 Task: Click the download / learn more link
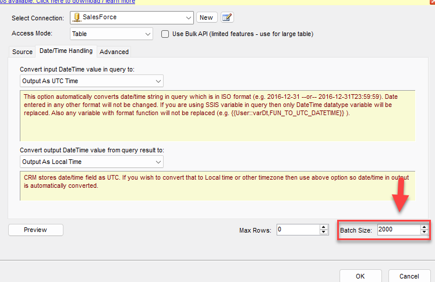point(68,2)
